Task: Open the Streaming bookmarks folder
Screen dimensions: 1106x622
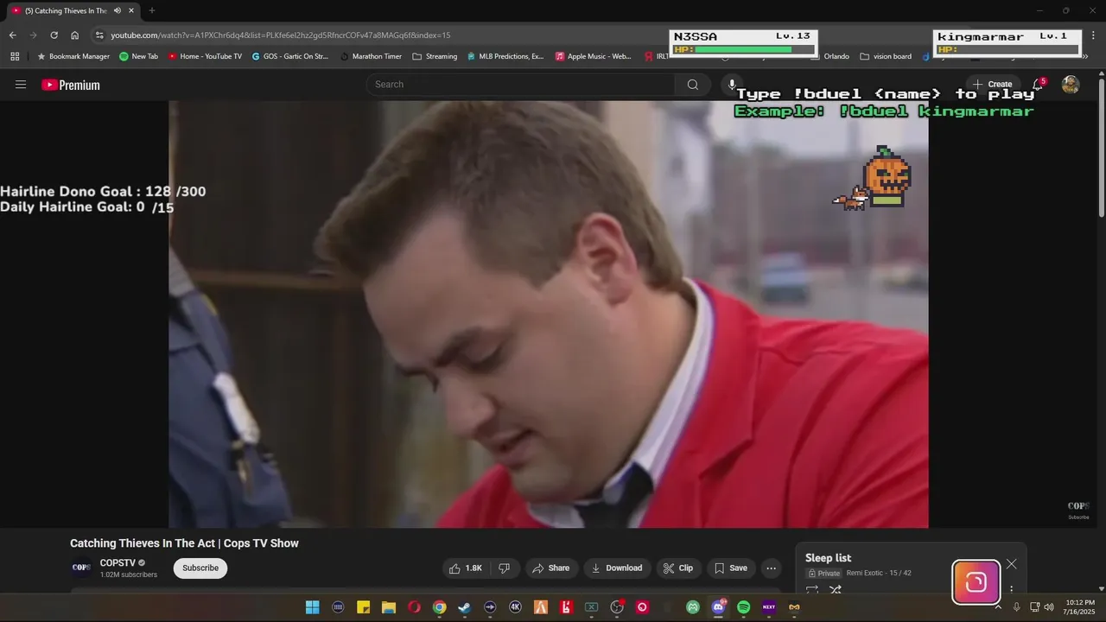Action: tap(435, 56)
